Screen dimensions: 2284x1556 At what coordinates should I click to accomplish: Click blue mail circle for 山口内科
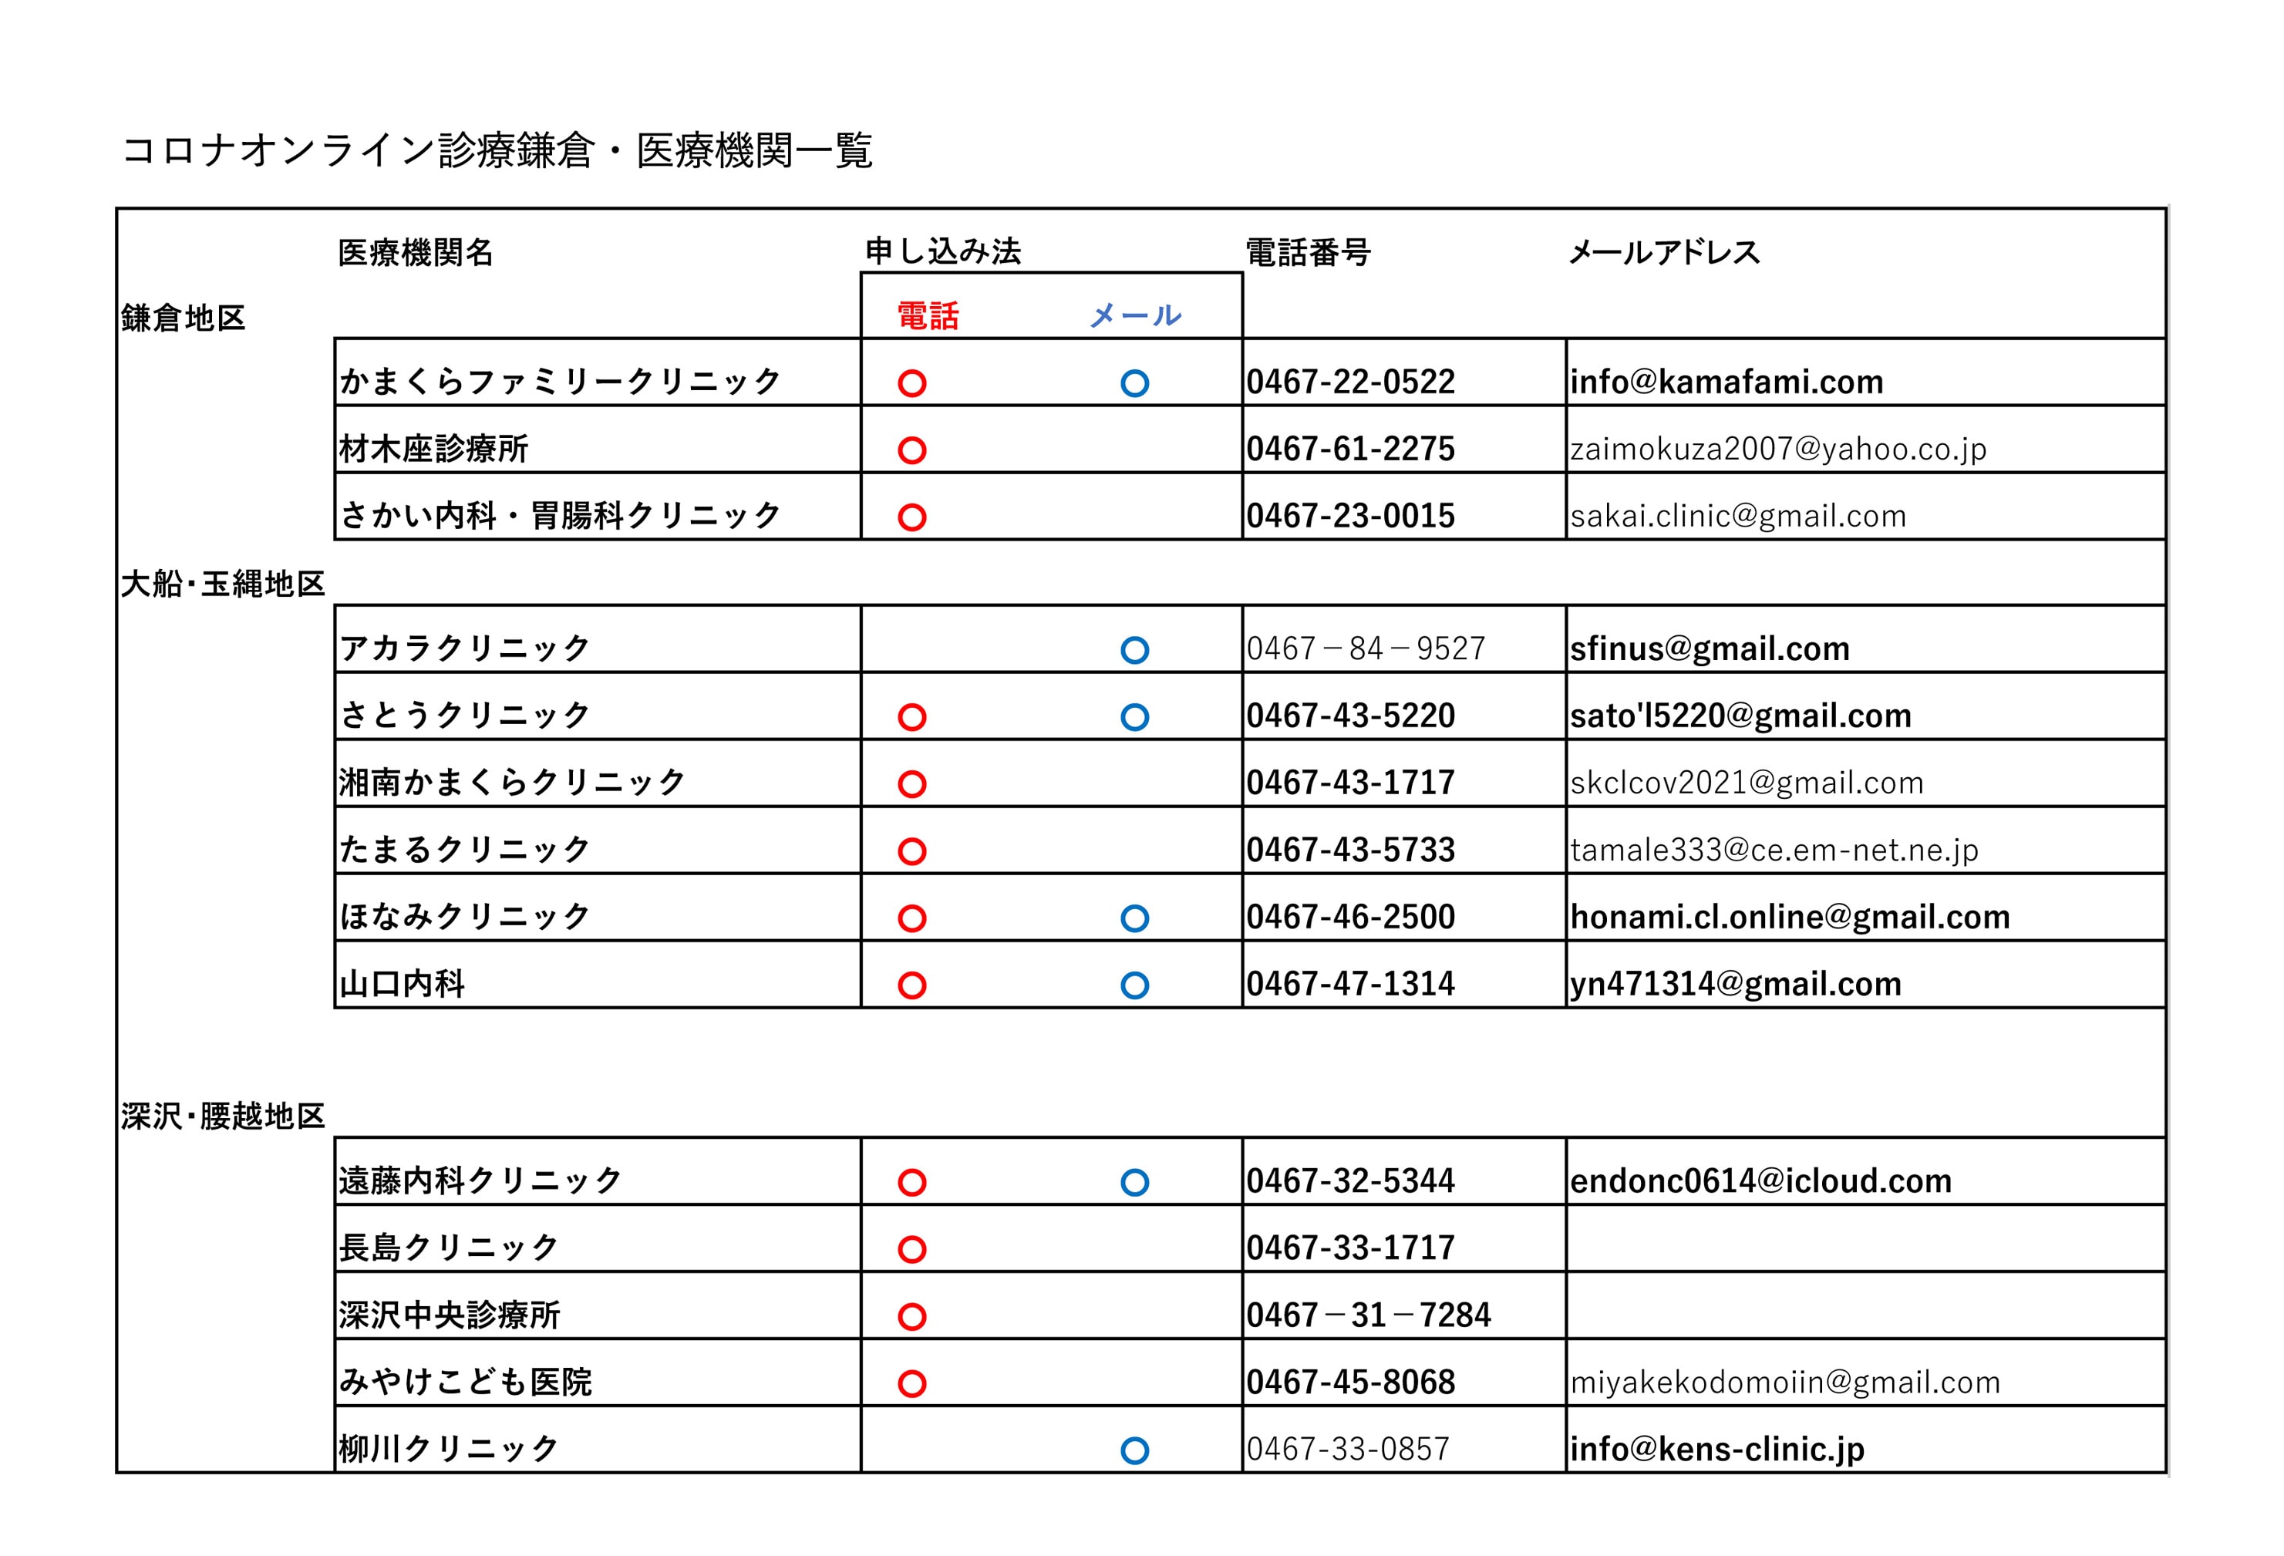click(x=1134, y=985)
